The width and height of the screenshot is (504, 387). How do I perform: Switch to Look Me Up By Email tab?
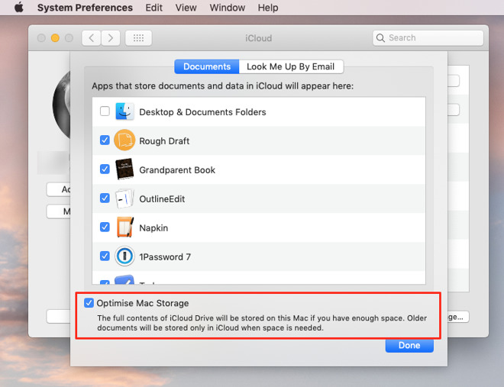click(291, 66)
